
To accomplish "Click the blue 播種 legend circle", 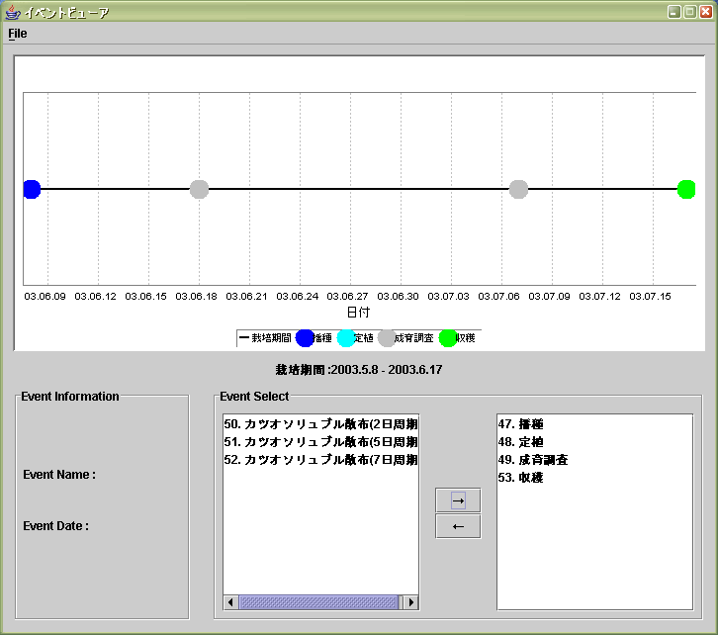I will coord(305,338).
